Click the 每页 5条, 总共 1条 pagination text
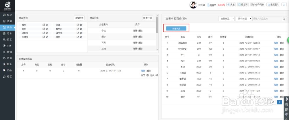 coord(149,75)
